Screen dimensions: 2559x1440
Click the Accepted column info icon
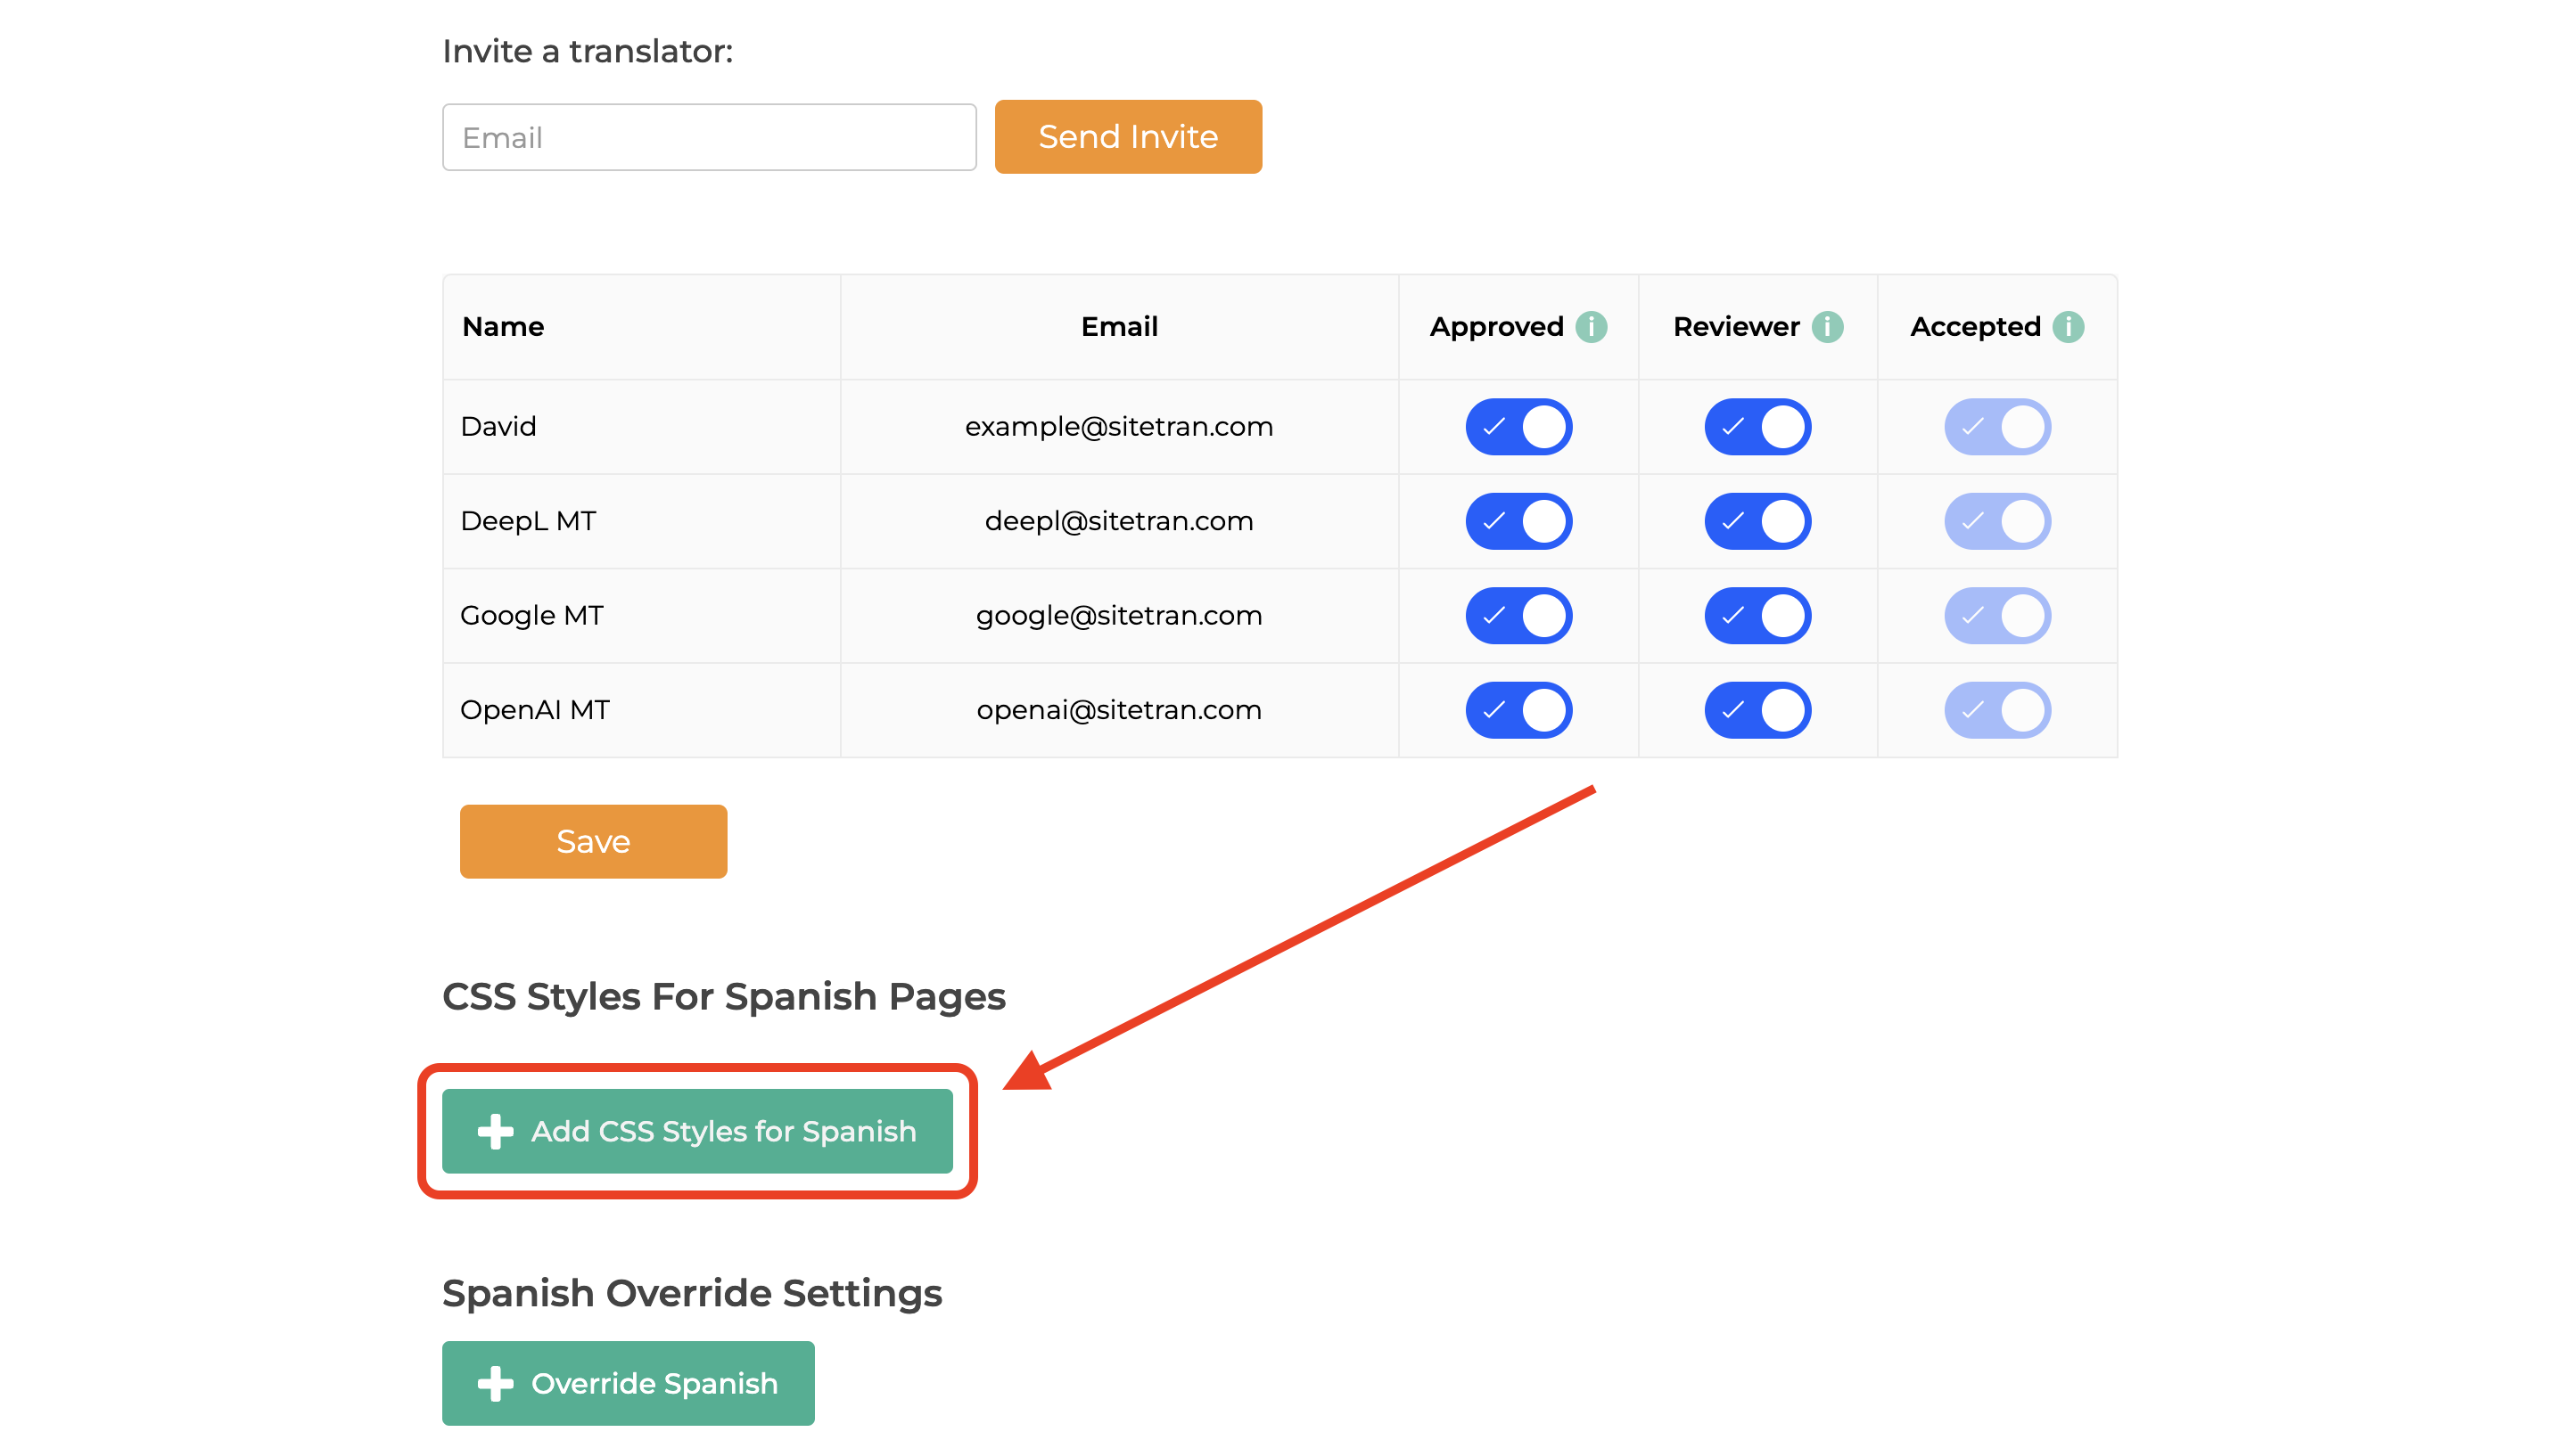click(x=2068, y=327)
